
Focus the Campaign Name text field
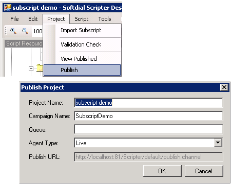click(148, 116)
